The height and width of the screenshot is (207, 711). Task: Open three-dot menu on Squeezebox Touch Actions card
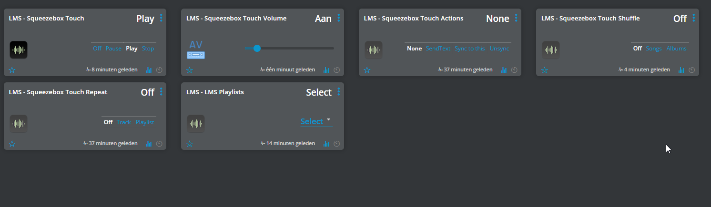coord(516,18)
